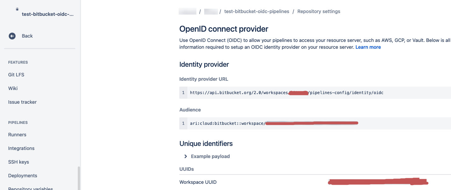Open the Example payload section label

tap(210, 156)
